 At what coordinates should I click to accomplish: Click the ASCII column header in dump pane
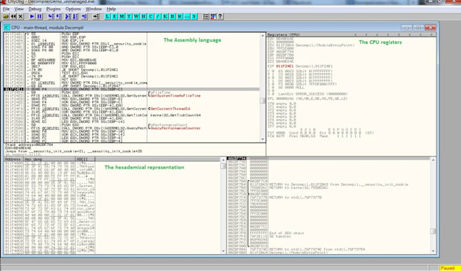pos(85,159)
